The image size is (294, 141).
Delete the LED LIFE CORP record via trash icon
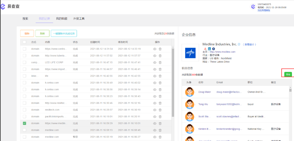[160, 62]
